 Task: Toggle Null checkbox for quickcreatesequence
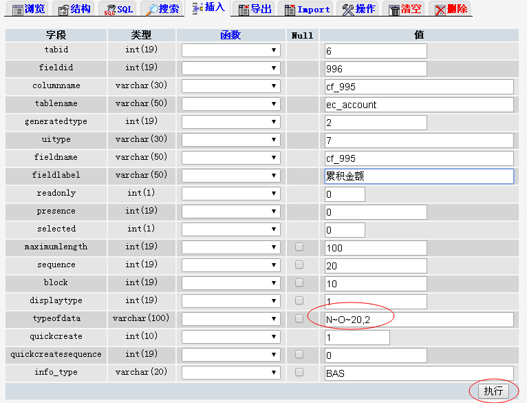click(x=299, y=354)
